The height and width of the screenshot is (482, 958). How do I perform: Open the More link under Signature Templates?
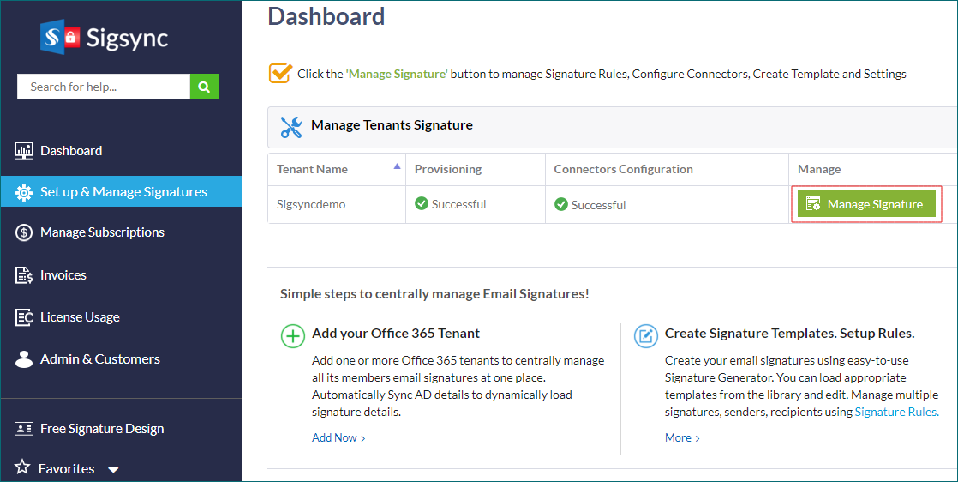(682, 438)
